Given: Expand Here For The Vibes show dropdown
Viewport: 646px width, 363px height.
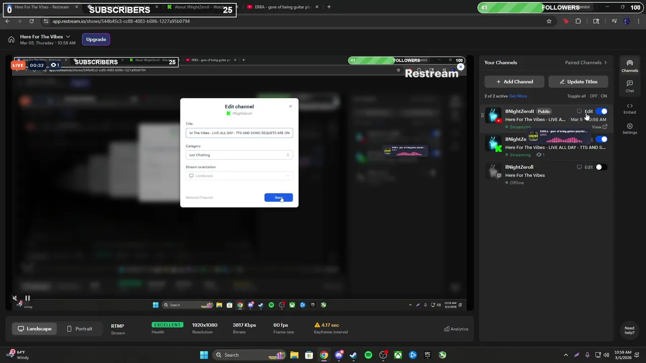Looking at the screenshot, I should 68,37.
